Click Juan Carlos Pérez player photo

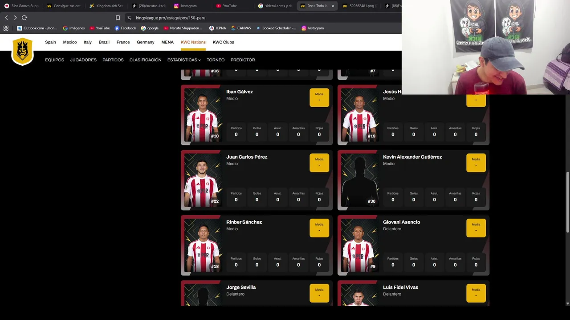(202, 180)
